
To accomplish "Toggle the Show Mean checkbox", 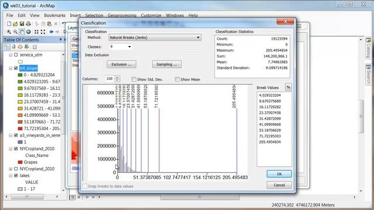I will pos(177,79).
